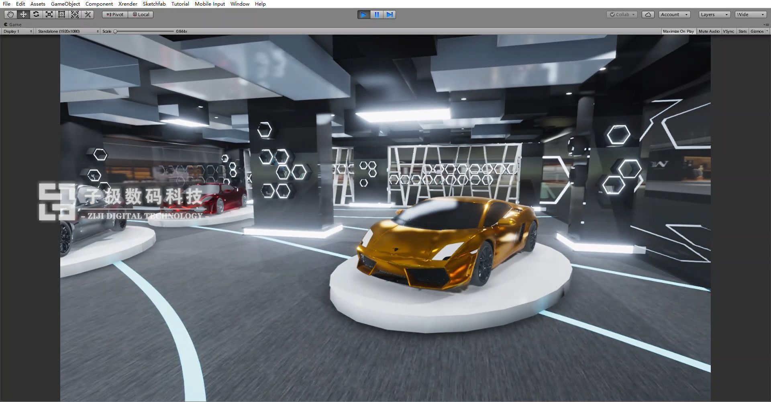Open the Mobile Input menu
Viewport: 771px width, 402px height.
(210, 4)
